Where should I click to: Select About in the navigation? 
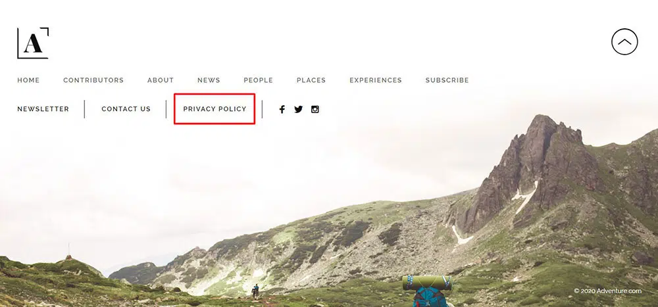161,80
